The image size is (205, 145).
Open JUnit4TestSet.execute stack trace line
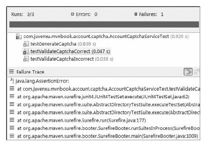pos(103,97)
